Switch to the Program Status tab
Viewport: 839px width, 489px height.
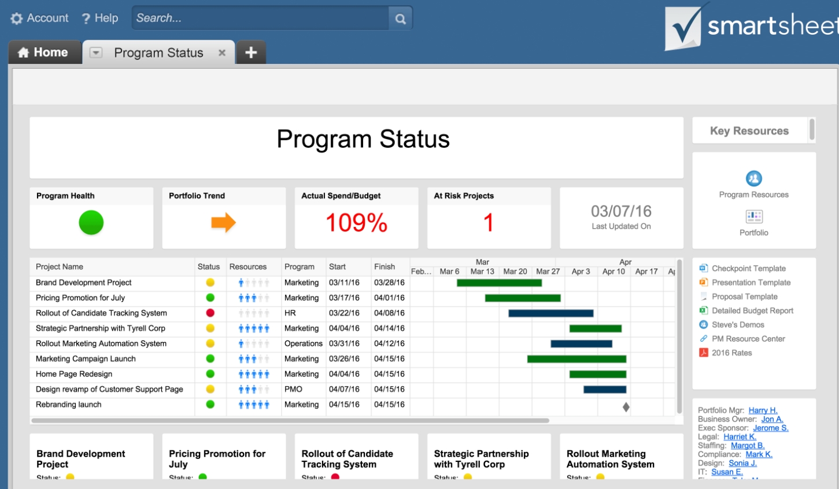[x=159, y=53]
